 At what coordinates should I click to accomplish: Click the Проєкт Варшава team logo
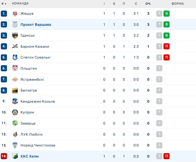(x=15, y=24)
